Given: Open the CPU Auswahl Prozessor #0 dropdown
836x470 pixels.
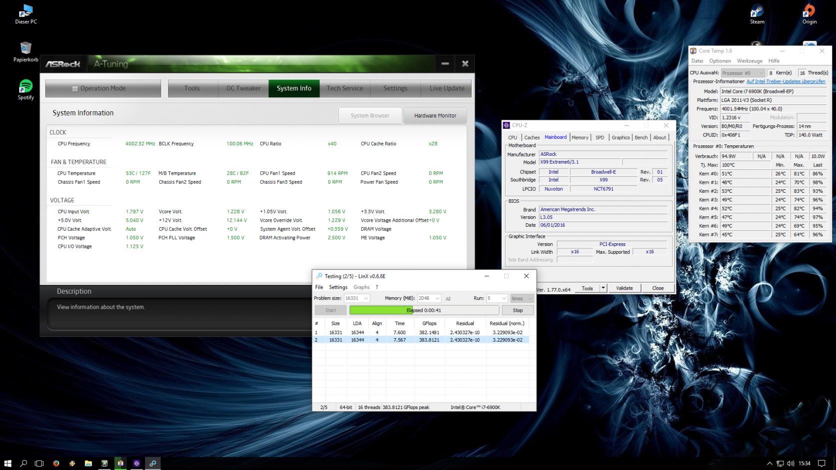Looking at the screenshot, I should 743,73.
